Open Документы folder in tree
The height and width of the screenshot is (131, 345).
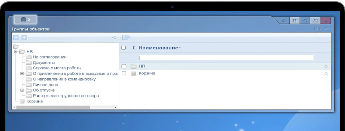point(44,63)
